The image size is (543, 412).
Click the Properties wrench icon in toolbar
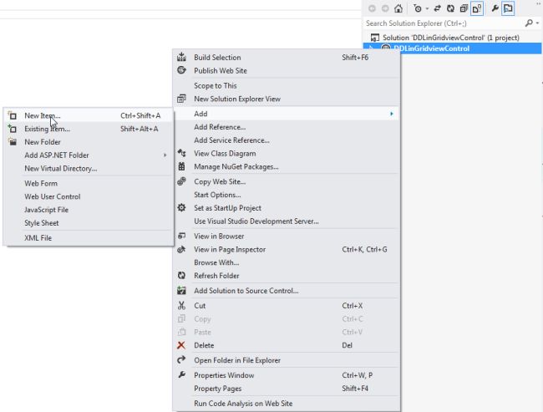coord(495,8)
